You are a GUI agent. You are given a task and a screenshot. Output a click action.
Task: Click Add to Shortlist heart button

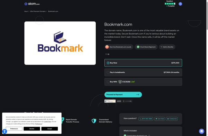tap(167, 47)
